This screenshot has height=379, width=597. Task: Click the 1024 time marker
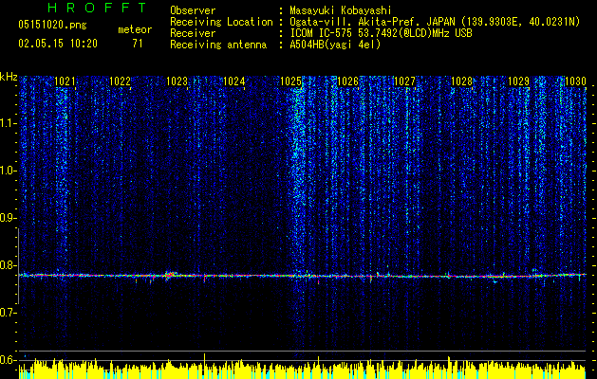[233, 81]
